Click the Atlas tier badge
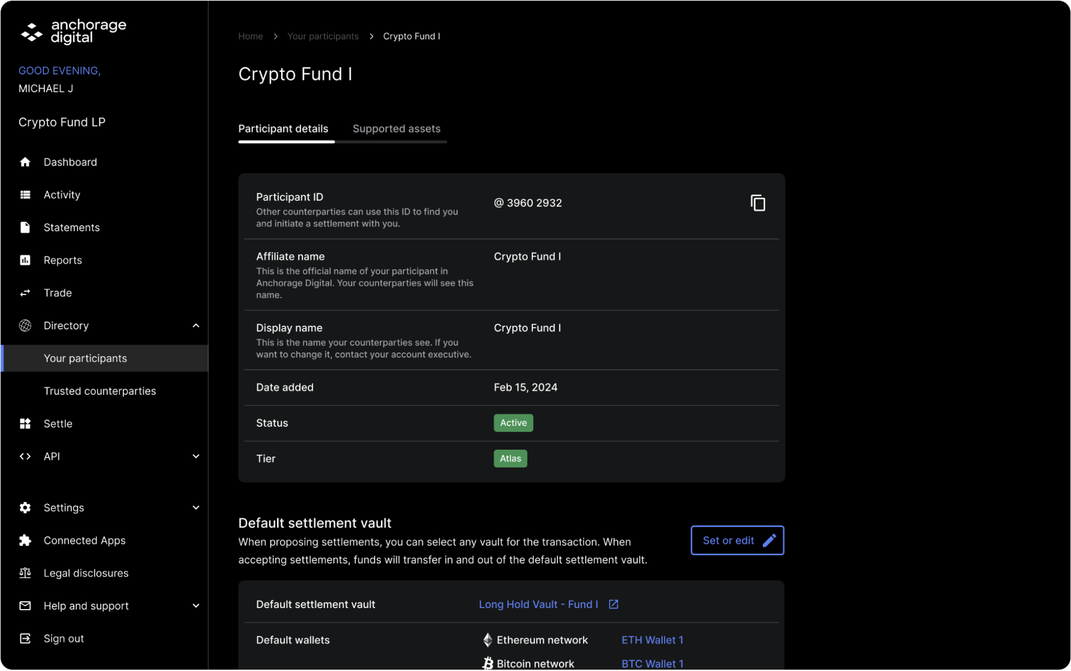 tap(510, 459)
